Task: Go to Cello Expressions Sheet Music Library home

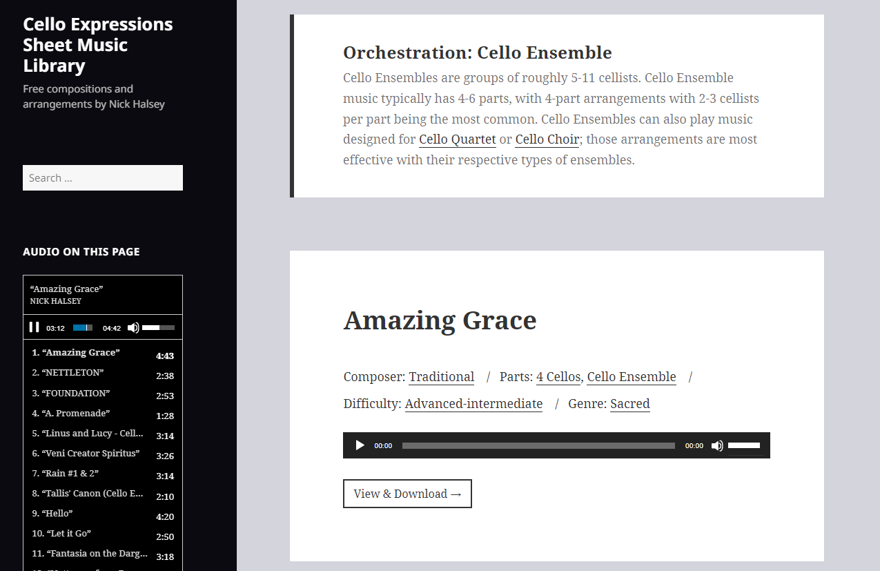Action: (97, 45)
